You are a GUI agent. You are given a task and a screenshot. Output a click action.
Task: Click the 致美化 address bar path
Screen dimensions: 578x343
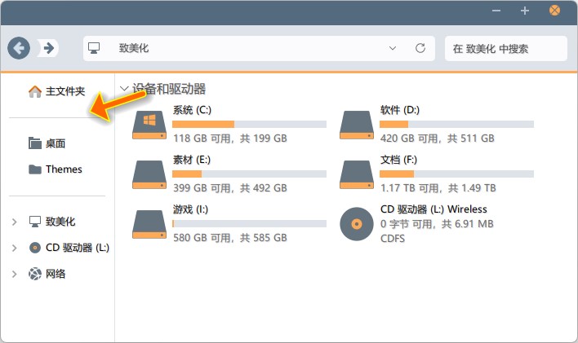point(134,48)
